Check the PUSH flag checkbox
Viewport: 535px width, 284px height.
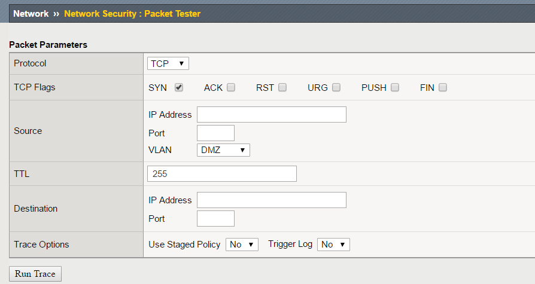[395, 87]
